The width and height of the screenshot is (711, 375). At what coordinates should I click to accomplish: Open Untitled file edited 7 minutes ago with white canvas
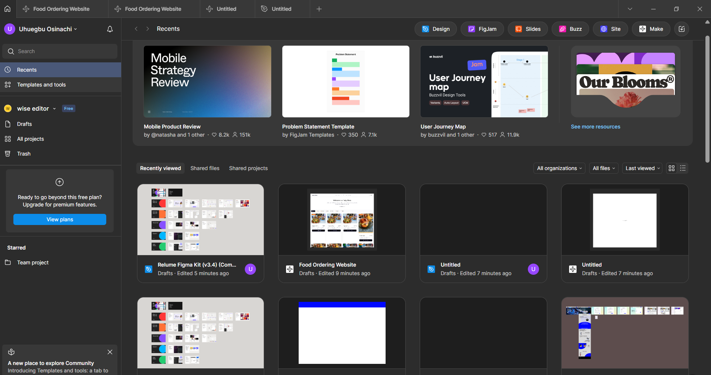(x=625, y=219)
